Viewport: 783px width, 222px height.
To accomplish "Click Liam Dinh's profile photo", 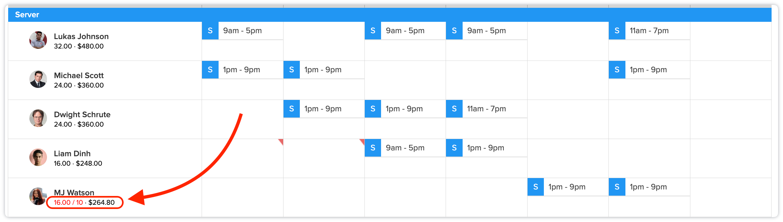I will coord(38,157).
